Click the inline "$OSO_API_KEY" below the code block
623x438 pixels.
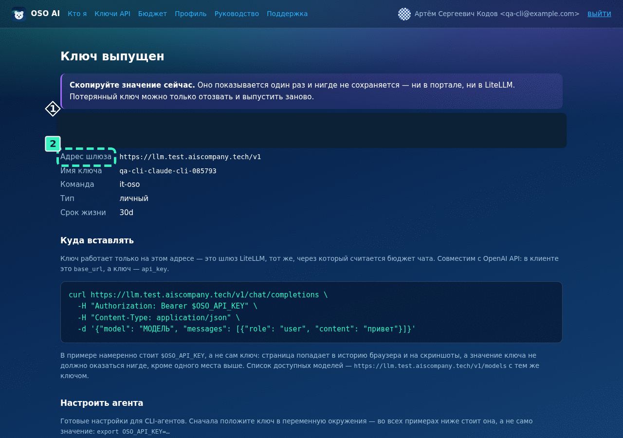pos(183,356)
